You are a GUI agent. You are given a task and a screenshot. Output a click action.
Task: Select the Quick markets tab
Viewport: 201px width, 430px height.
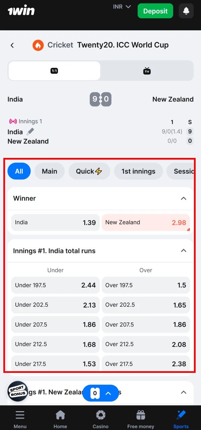click(x=89, y=171)
